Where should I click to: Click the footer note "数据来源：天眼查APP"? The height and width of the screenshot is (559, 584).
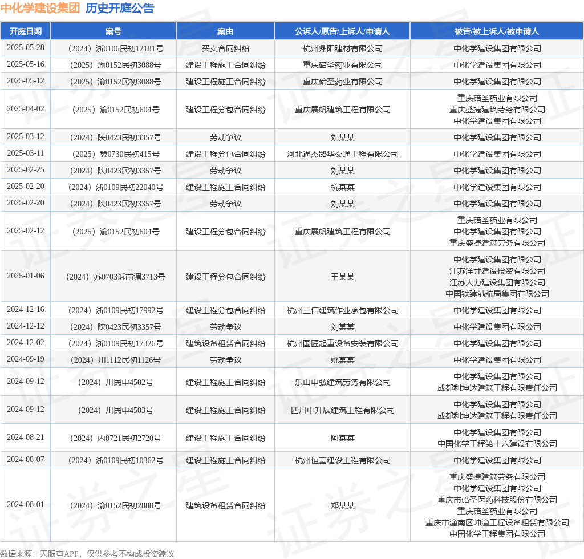(39, 554)
